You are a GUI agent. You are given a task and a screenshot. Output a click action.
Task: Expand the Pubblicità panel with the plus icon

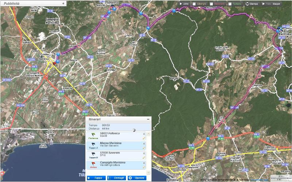pyautogui.click(x=63, y=4)
